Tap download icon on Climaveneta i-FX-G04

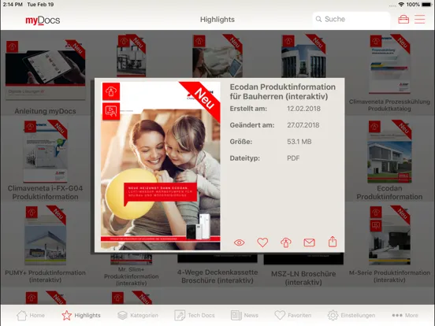coord(30,127)
